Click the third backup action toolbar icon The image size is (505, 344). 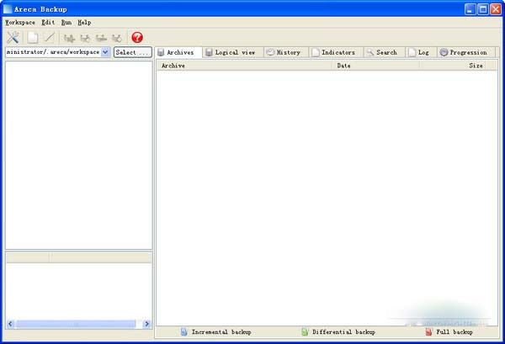pyautogui.click(x=101, y=38)
